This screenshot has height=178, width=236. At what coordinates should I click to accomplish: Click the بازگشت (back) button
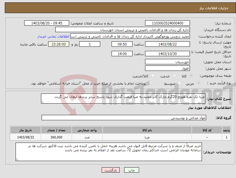click(111, 170)
